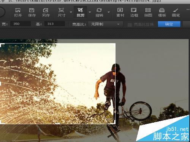Select the 画笔 brush tool
Viewport: 190px width, 142px height.
point(176,12)
